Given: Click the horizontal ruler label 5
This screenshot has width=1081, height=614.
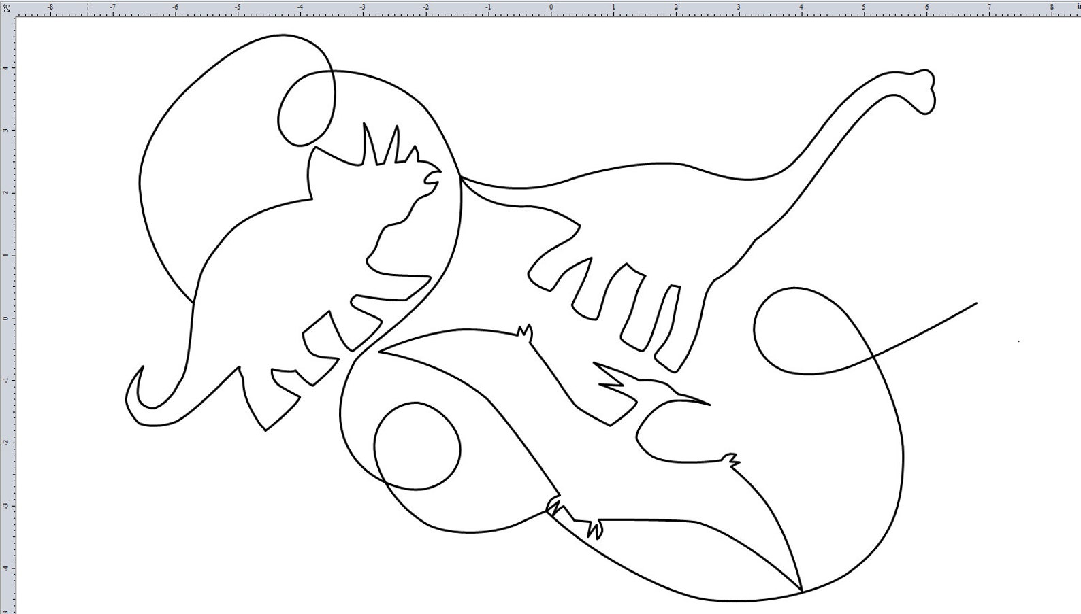Looking at the screenshot, I should pyautogui.click(x=863, y=7).
